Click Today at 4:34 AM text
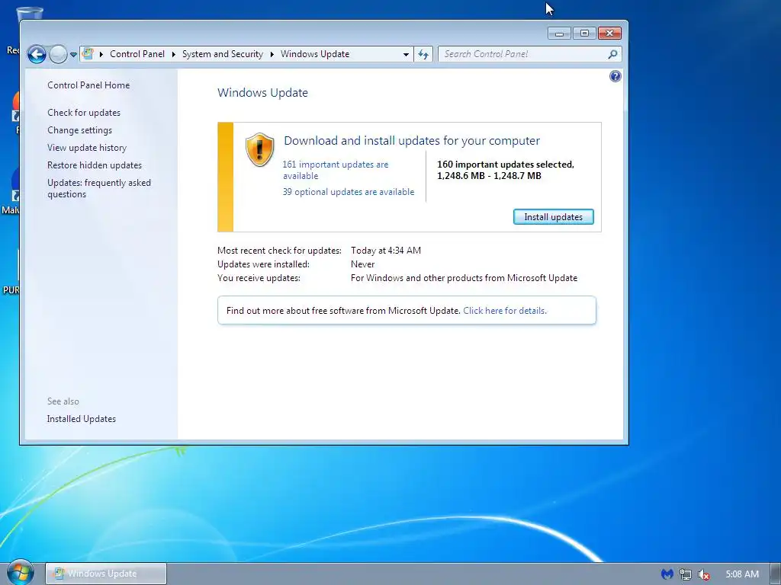This screenshot has width=781, height=585. 385,250
